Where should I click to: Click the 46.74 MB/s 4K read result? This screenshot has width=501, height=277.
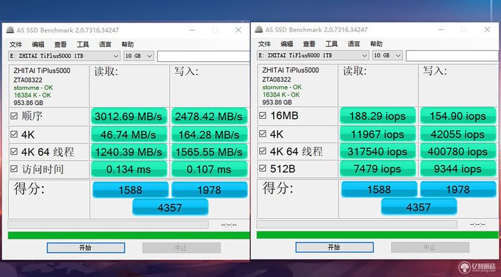click(129, 134)
